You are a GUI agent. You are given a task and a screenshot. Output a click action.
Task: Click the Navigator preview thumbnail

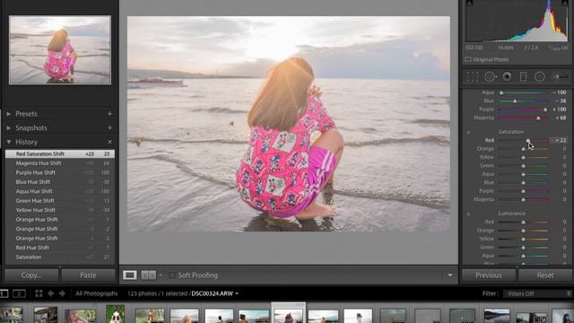coord(60,50)
